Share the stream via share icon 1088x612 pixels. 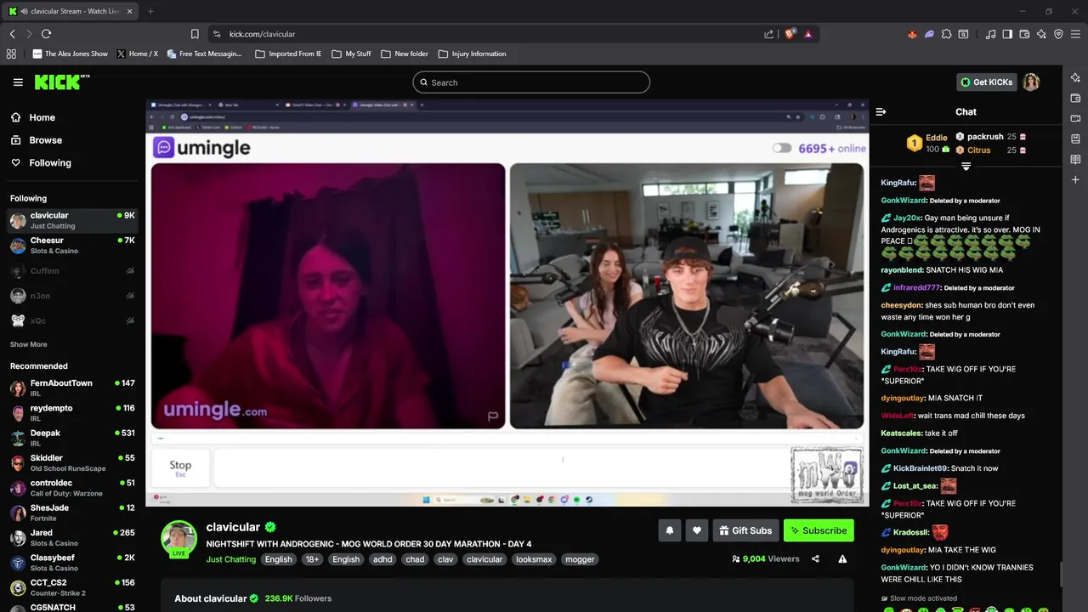(815, 558)
